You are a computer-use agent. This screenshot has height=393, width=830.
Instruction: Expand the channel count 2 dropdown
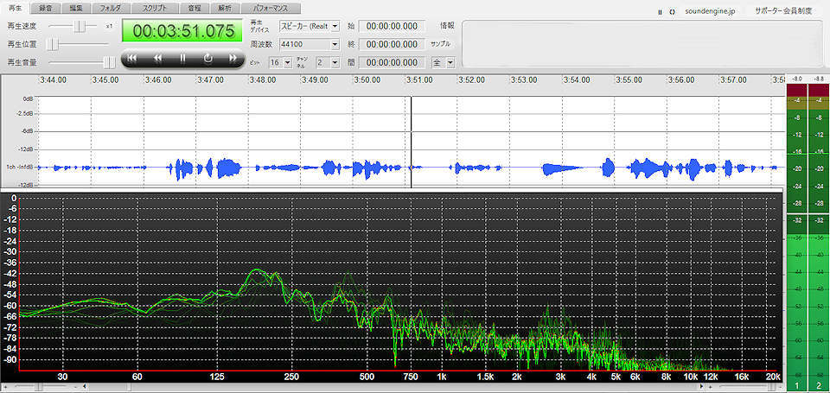[327, 62]
